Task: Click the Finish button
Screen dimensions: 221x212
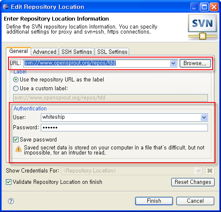Action: coord(154,201)
